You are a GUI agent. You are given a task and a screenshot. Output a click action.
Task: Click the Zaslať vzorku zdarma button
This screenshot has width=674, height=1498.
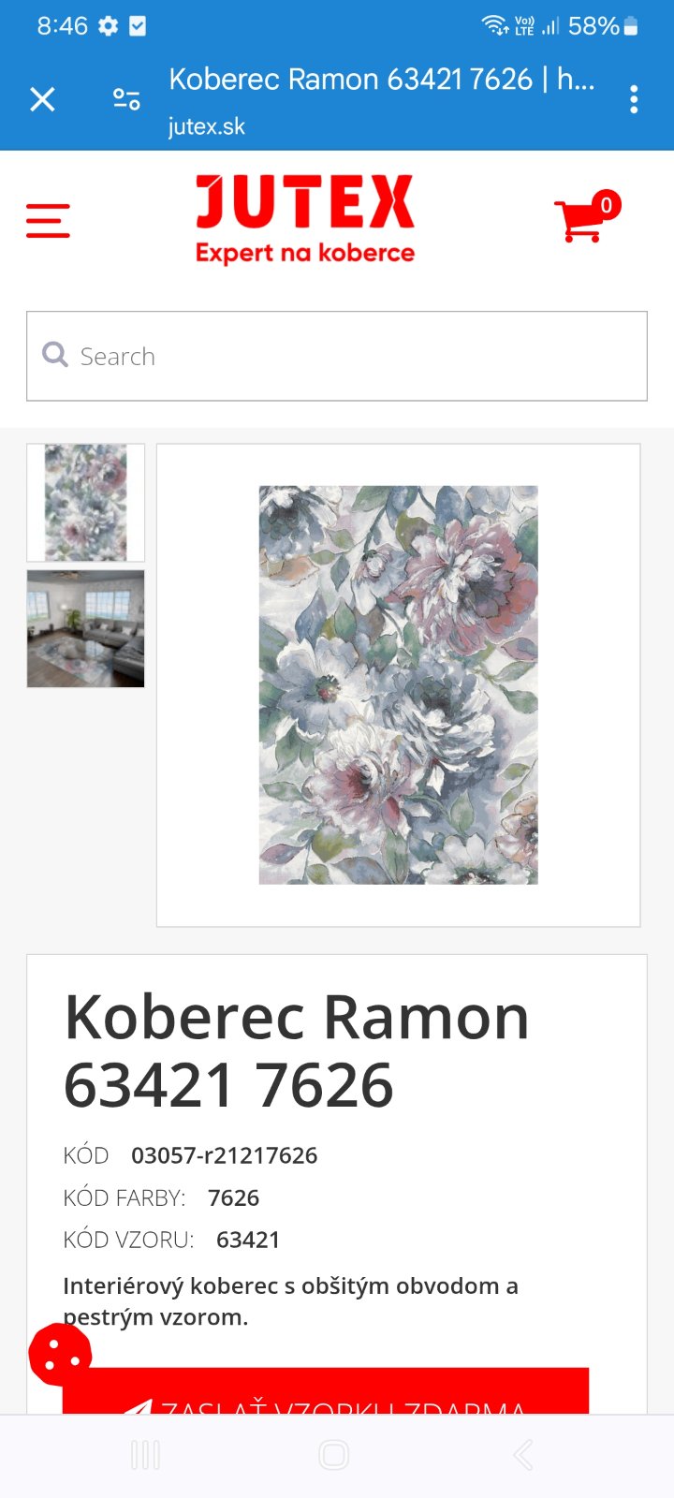[x=326, y=1391]
